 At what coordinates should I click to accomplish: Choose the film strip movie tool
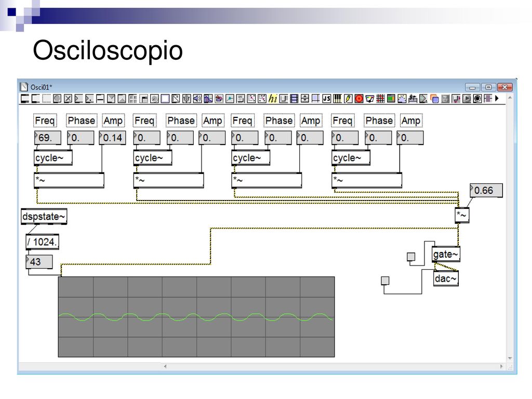pos(294,99)
